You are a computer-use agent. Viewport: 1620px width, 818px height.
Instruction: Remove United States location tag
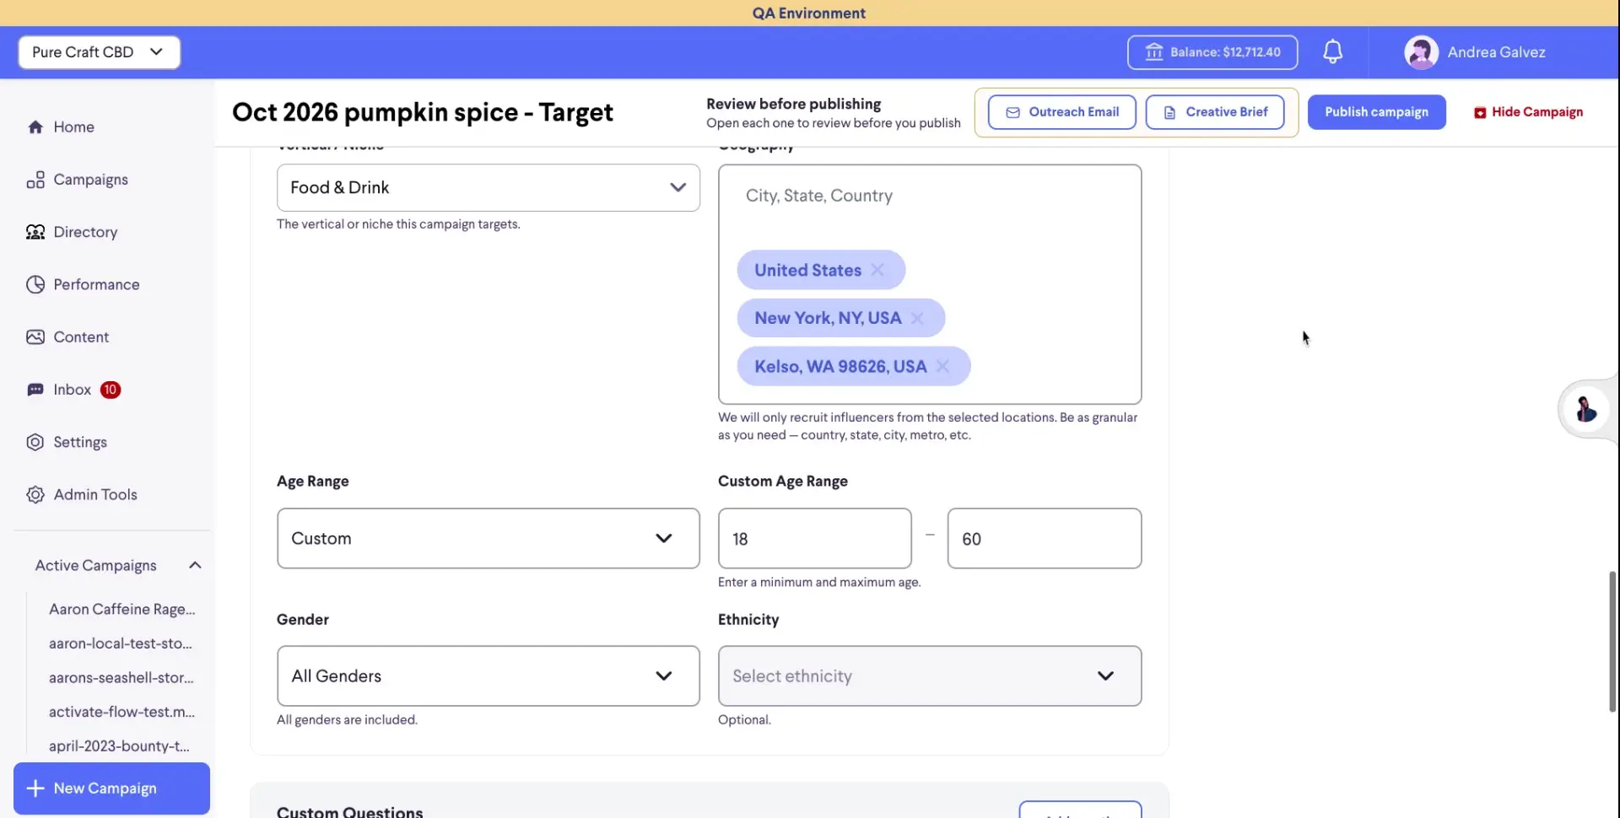(877, 270)
